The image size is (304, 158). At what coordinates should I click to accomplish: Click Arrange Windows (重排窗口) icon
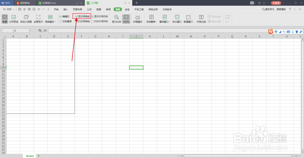[164, 17]
